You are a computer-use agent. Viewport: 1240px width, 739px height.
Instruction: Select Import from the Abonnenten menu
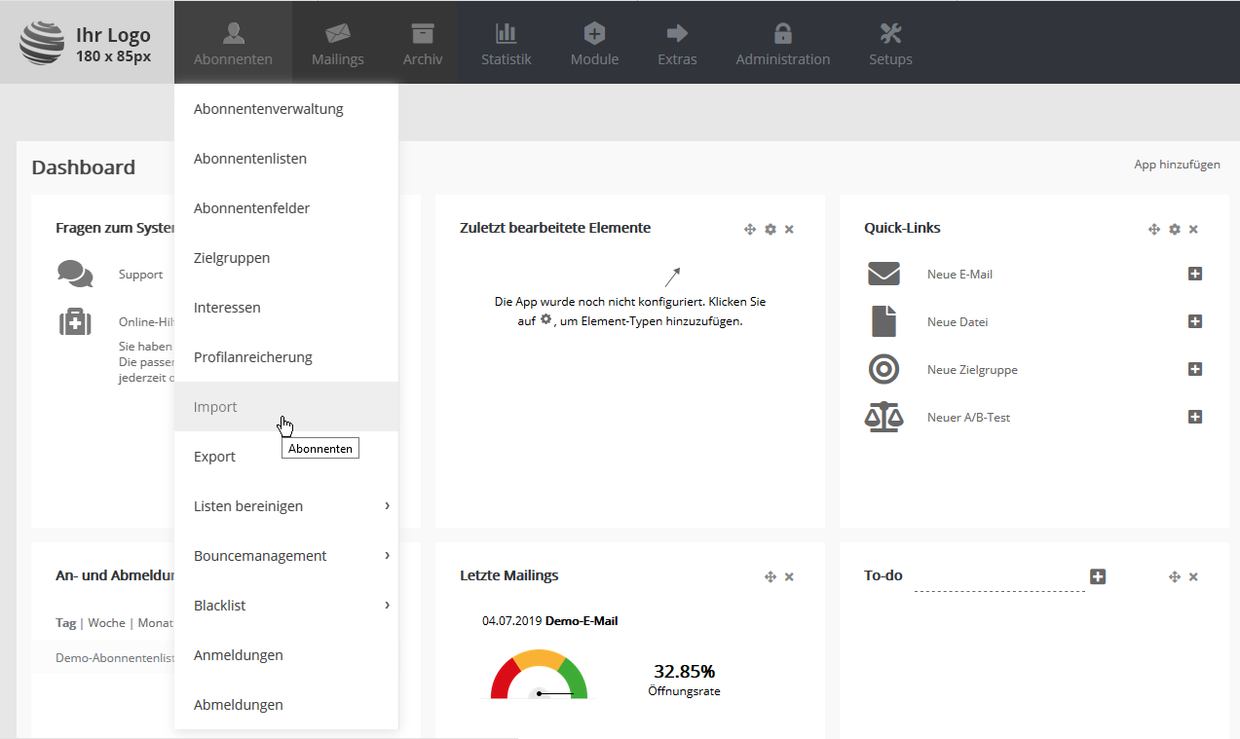[x=215, y=407]
